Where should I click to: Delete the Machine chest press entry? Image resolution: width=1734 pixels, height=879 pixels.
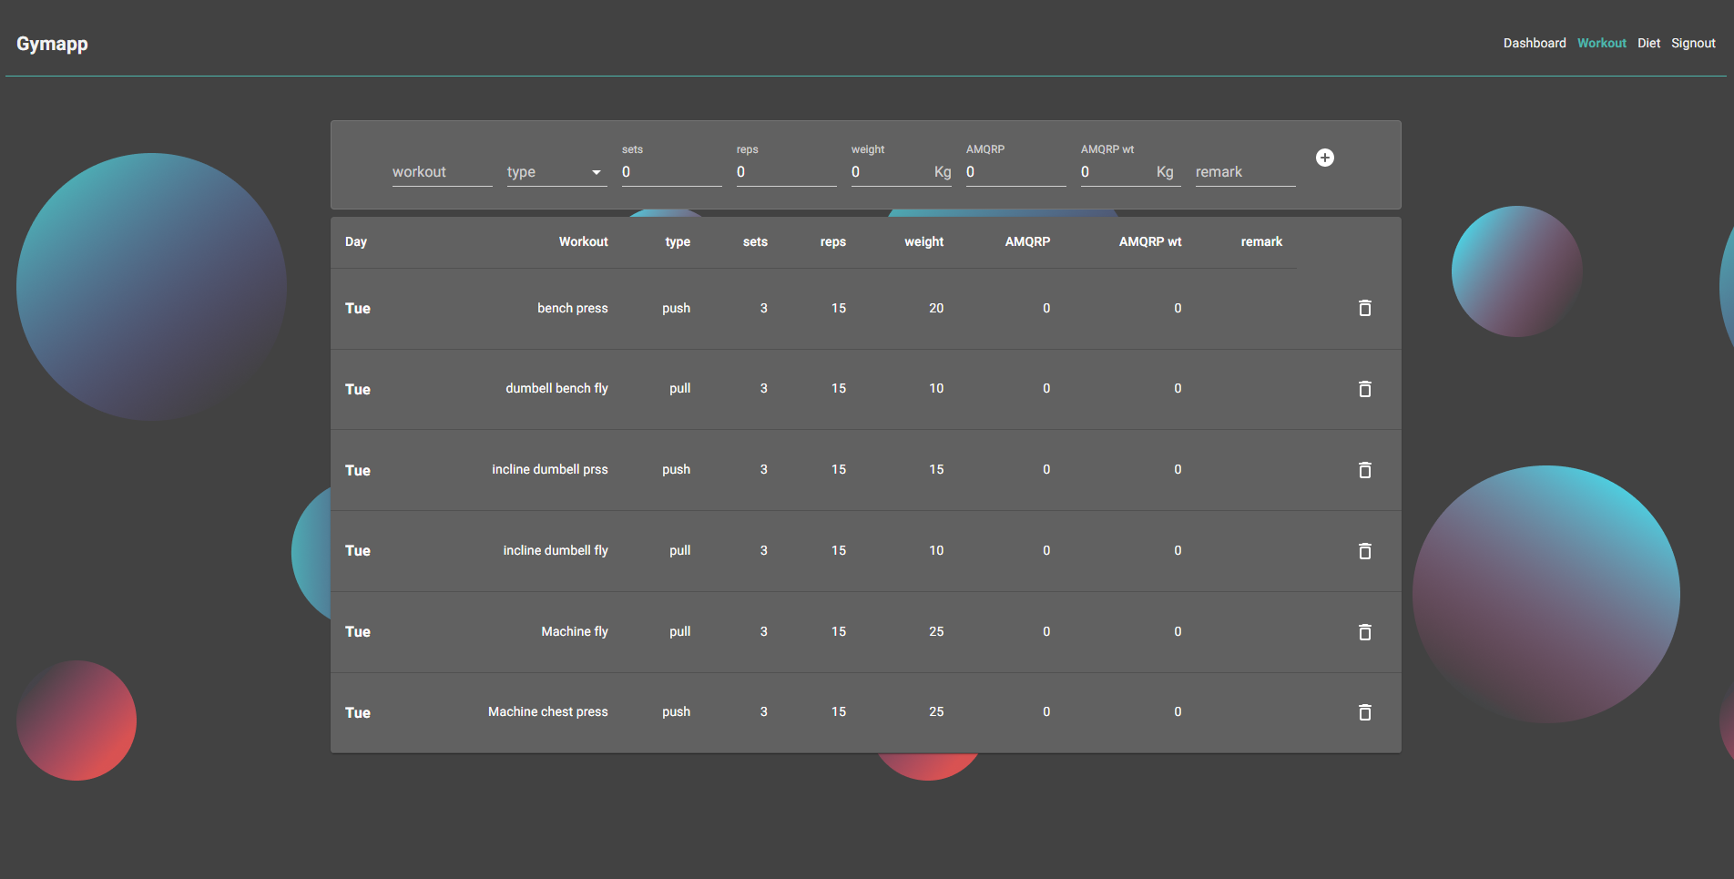coord(1364,712)
